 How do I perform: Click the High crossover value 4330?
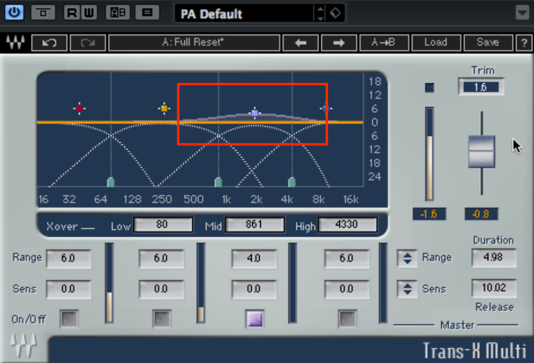348,224
